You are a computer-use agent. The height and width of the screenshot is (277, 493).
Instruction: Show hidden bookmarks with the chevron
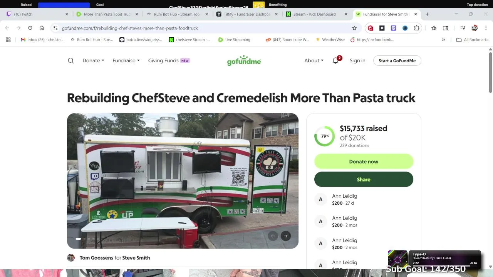pos(443,40)
